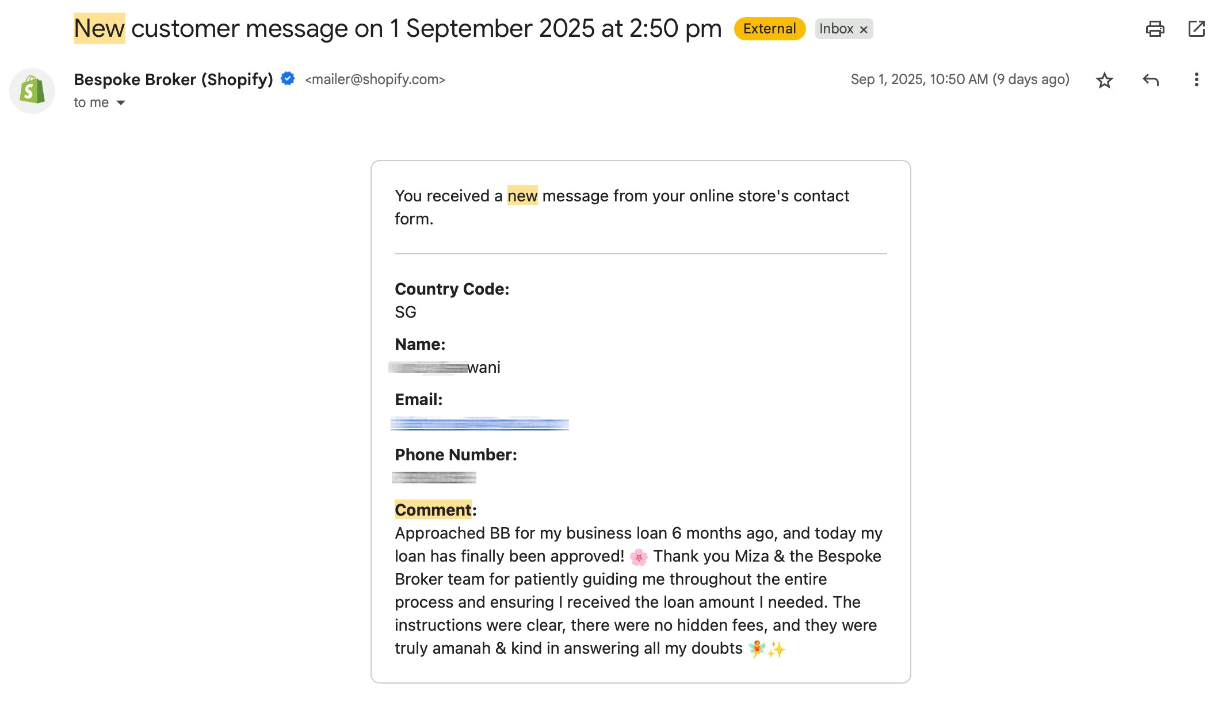Viewport: 1222px width, 717px height.
Task: Click the Shopify sender avatar
Action: [x=32, y=91]
